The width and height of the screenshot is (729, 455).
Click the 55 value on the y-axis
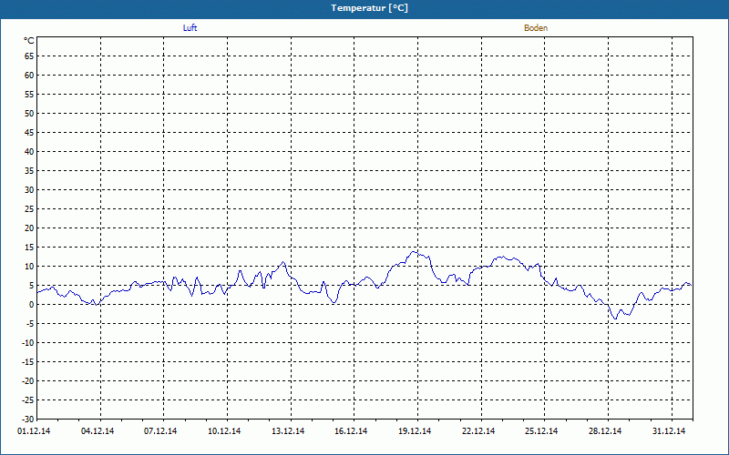[x=29, y=95]
